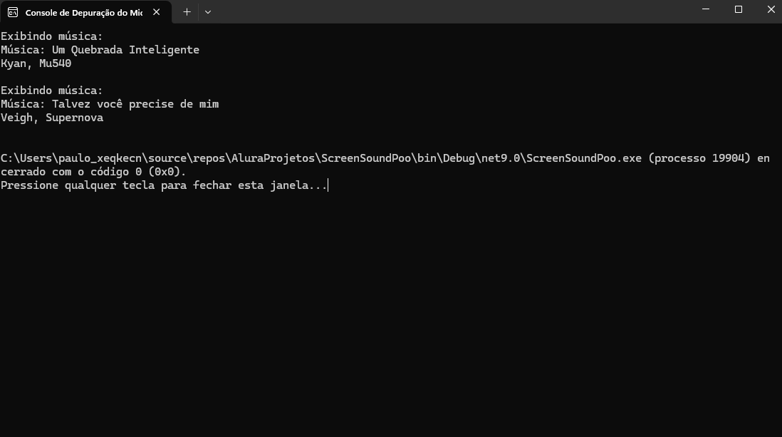Click the net9.0 folder in the path
782x437 pixels.
point(501,158)
